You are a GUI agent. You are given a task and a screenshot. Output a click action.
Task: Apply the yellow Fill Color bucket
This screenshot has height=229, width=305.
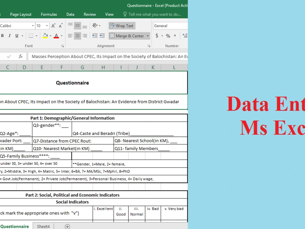(45, 36)
